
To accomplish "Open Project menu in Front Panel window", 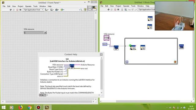I will pyautogui.click(x=21, y=6).
